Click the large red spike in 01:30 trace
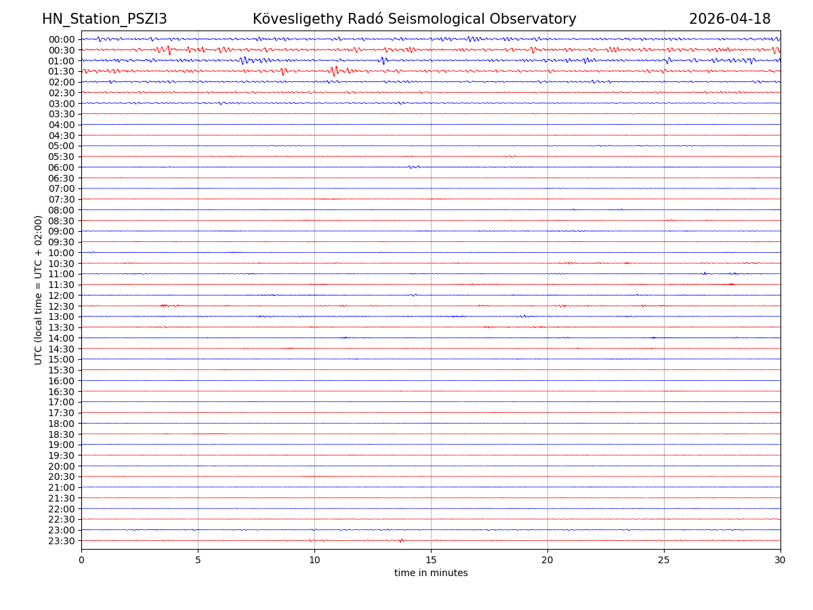The image size is (813, 610). [x=333, y=70]
